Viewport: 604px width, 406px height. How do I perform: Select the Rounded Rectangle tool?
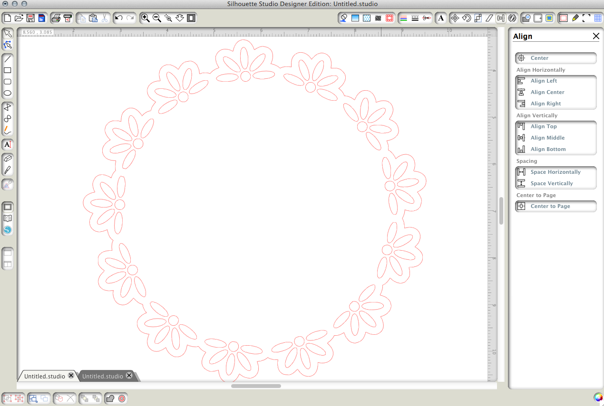[x=8, y=82]
